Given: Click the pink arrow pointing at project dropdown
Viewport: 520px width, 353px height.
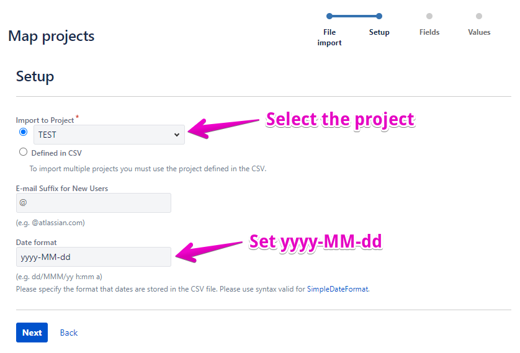Looking at the screenshot, I should [223, 127].
